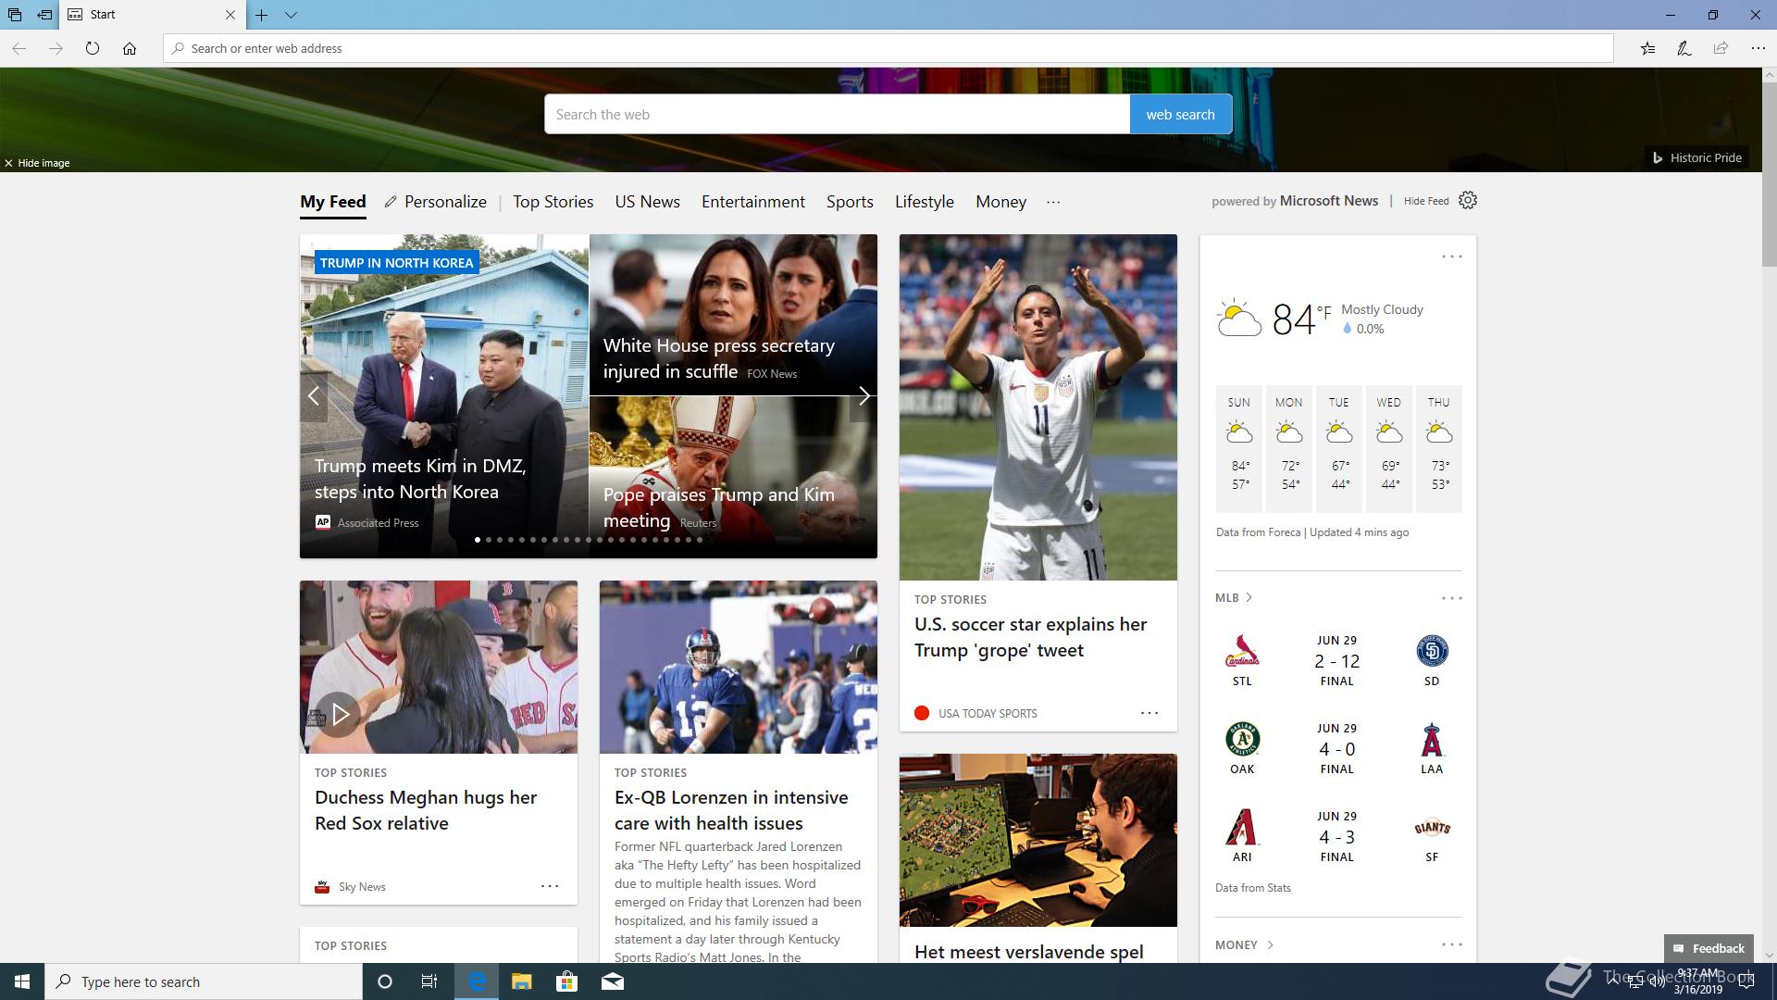Screen dimensions: 1777x1000
Task: Open the Entertainment tab
Action: 753,202
